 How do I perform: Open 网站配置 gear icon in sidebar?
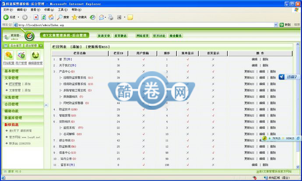pos(9,56)
